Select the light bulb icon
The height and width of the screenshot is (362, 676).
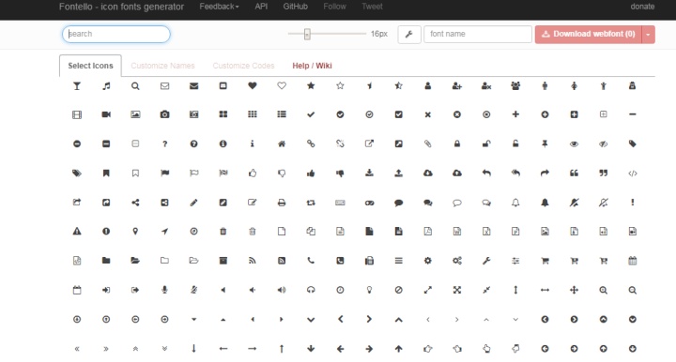(369, 290)
